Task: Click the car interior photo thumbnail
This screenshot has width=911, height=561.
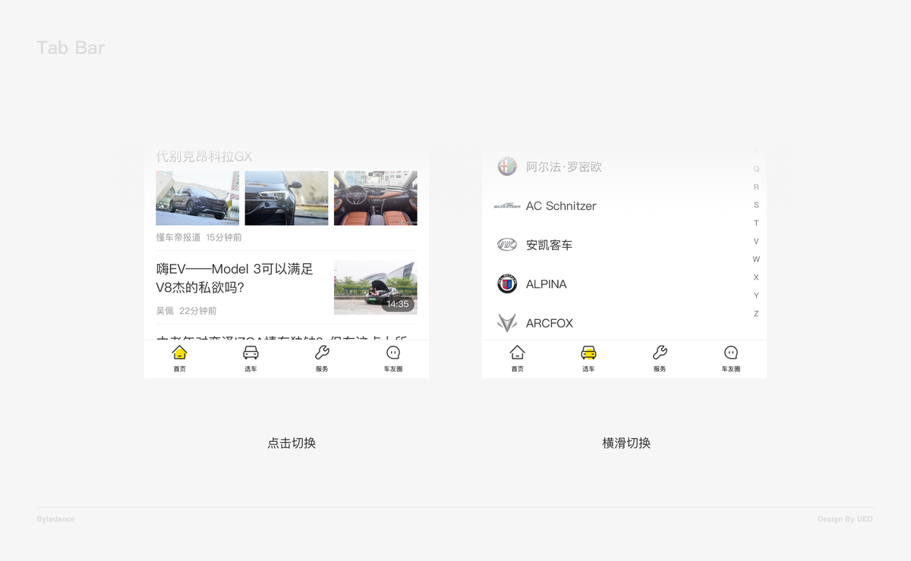Action: pyautogui.click(x=375, y=197)
